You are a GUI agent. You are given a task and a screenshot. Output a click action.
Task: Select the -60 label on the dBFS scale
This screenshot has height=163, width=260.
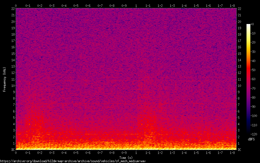pos(253,79)
